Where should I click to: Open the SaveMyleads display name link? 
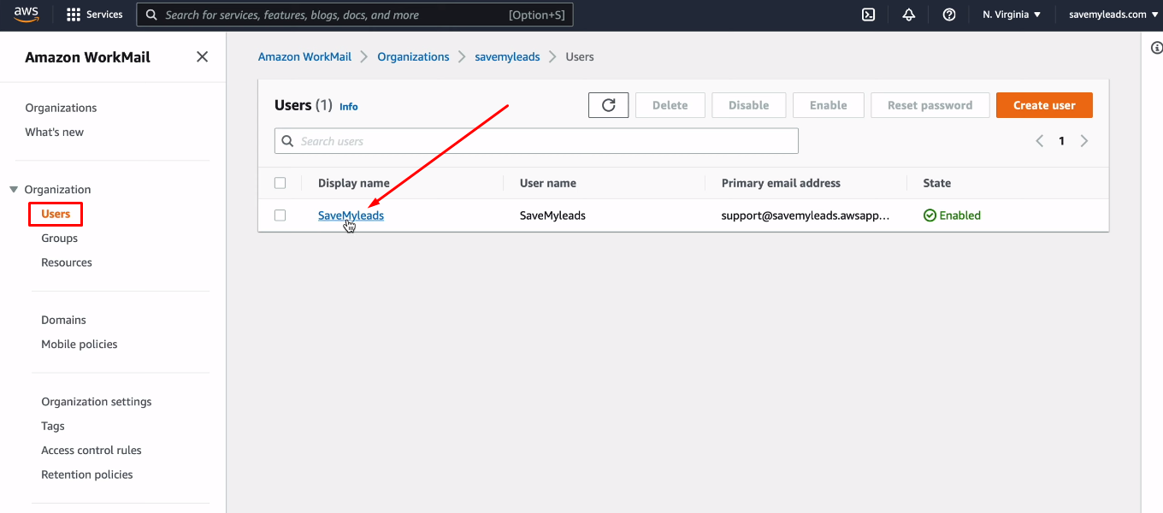coord(351,215)
